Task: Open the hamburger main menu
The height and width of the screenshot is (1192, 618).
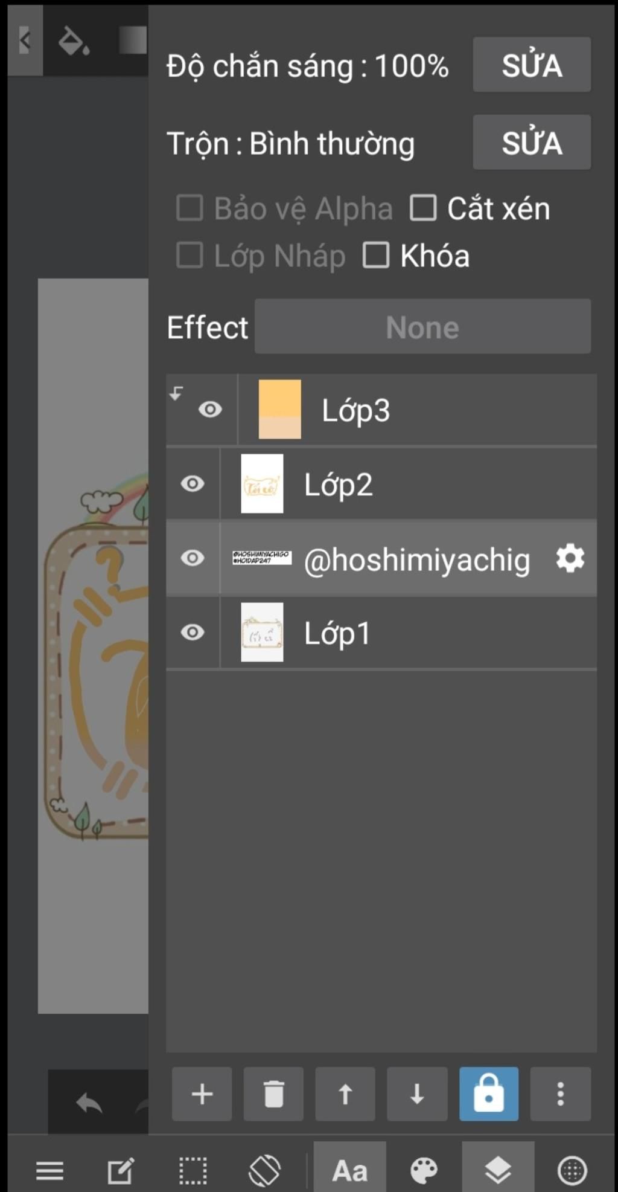Action: click(x=49, y=1171)
